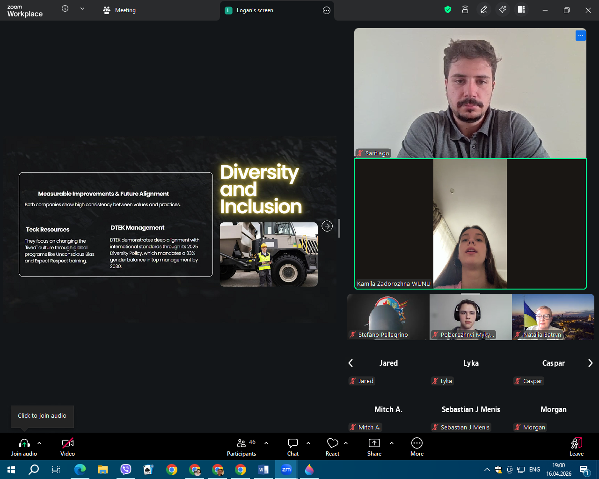
Task: Open Microsoft Word from the taskbar
Action: pos(263,470)
